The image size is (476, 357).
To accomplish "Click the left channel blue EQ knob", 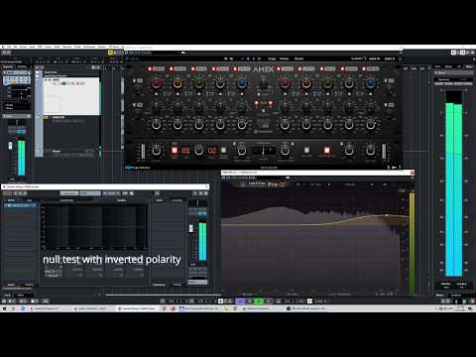I will 242,83.
